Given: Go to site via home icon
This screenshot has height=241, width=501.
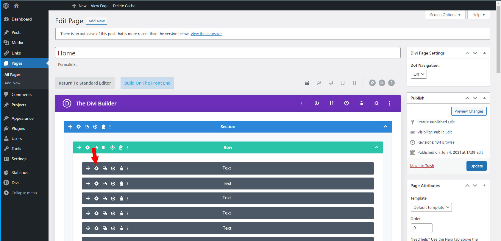Looking at the screenshot, I should (16, 6).
